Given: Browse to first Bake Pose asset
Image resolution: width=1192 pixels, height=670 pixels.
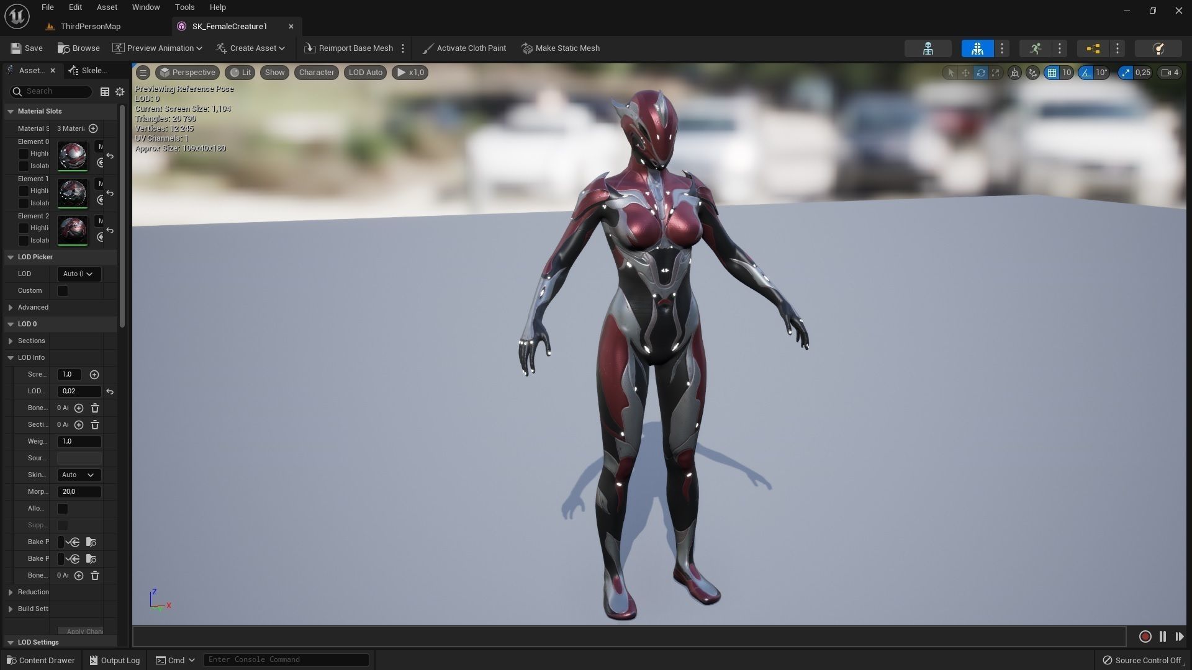Looking at the screenshot, I should (91, 542).
